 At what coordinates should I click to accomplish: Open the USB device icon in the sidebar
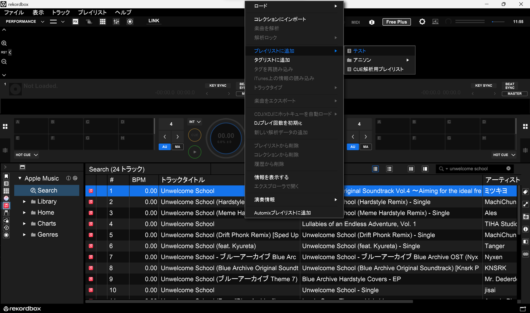(x=6, y=213)
